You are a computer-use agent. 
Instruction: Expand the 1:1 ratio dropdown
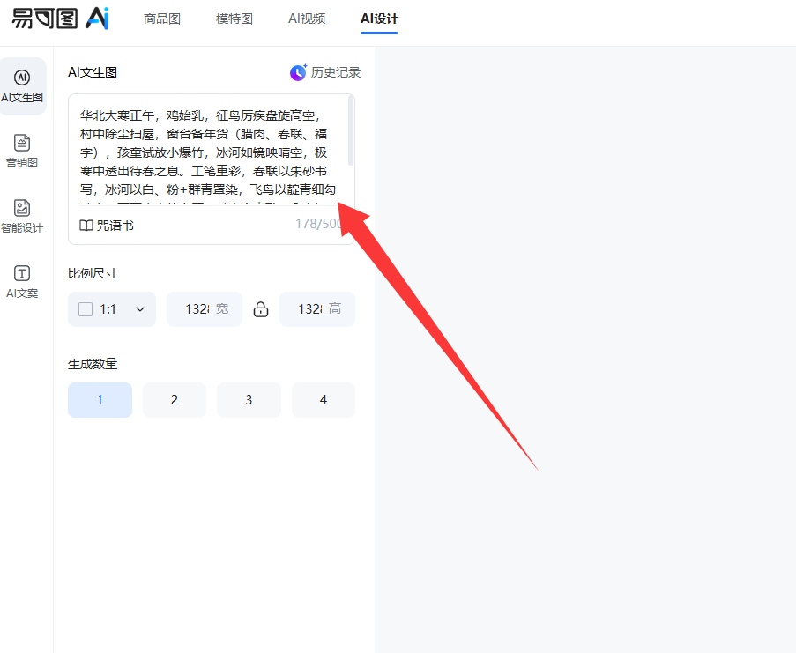[139, 309]
